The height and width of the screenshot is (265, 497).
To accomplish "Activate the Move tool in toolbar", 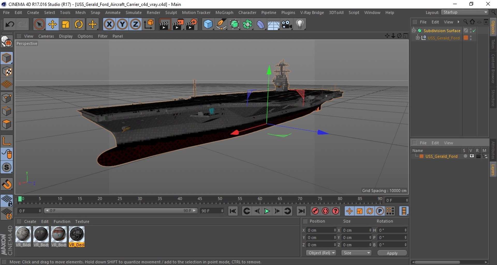I will click(52, 24).
